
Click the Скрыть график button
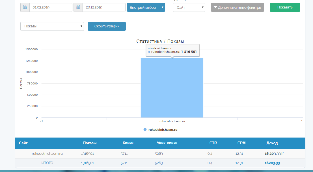click(x=107, y=26)
